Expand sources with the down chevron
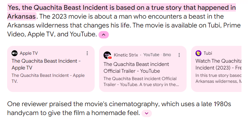Image resolution: width=248 pixels, height=123 pixels. click(147, 113)
